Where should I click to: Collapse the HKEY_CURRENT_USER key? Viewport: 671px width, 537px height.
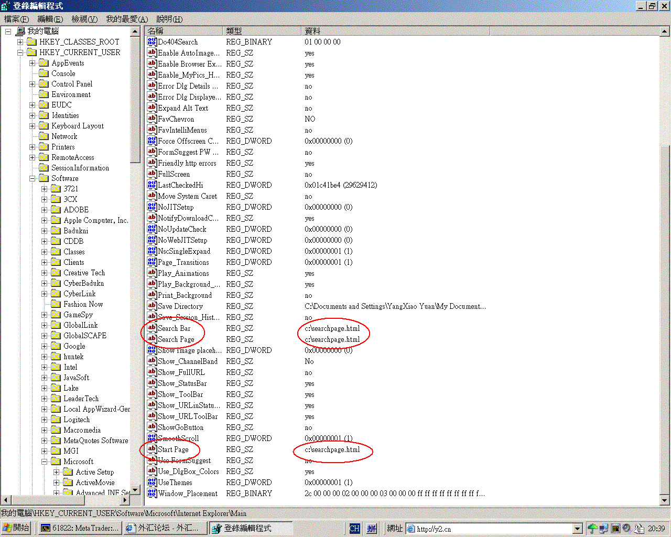pyautogui.click(x=20, y=52)
